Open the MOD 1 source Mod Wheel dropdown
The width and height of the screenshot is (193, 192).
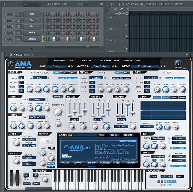tap(29, 139)
